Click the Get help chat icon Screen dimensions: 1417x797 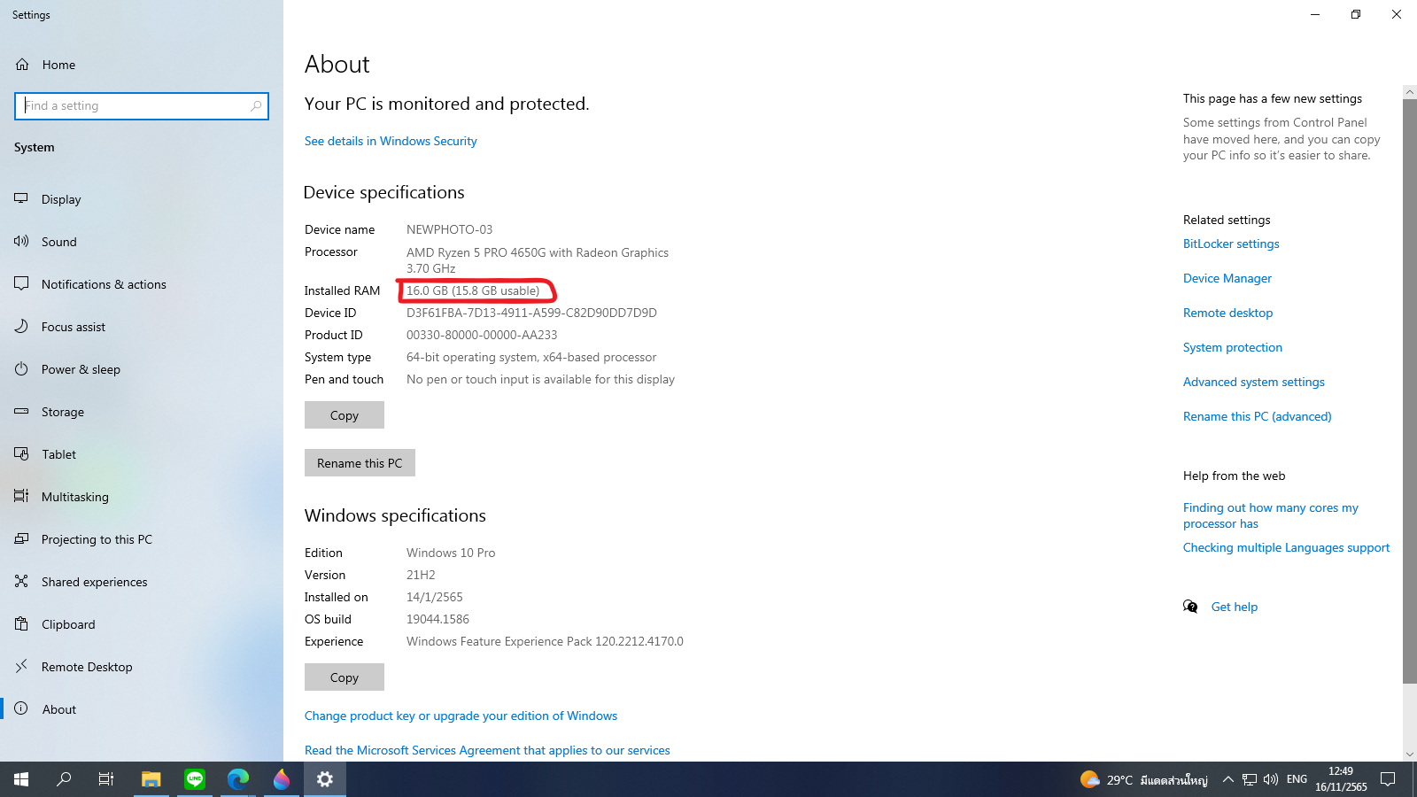(1190, 607)
